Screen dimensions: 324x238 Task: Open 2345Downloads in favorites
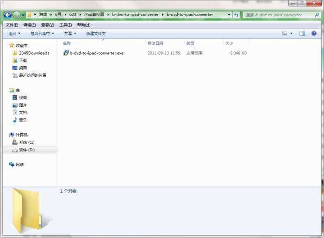pyautogui.click(x=34, y=53)
